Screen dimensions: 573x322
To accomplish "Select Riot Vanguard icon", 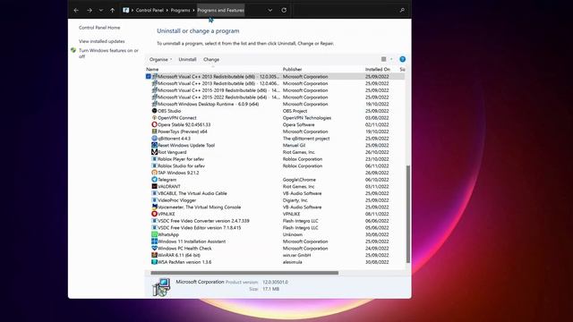I will [154, 152].
